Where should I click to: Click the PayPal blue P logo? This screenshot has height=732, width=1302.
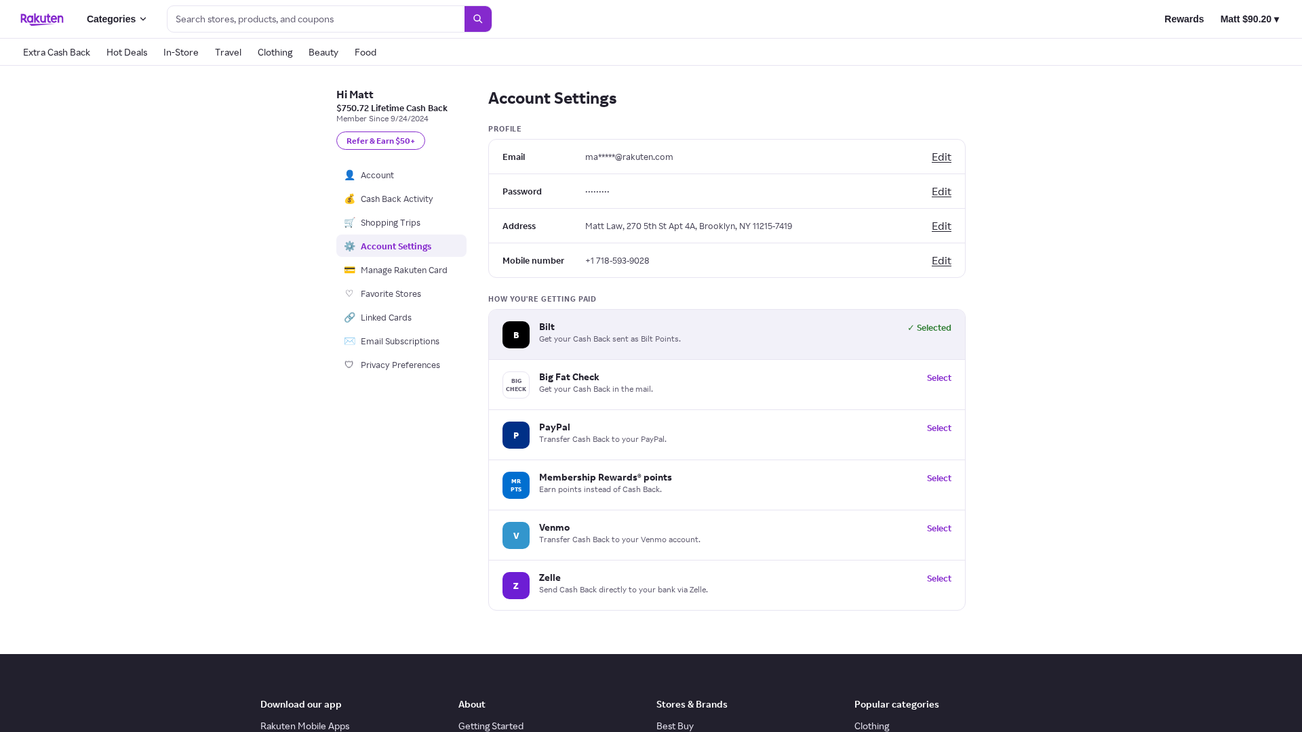pos(516,435)
